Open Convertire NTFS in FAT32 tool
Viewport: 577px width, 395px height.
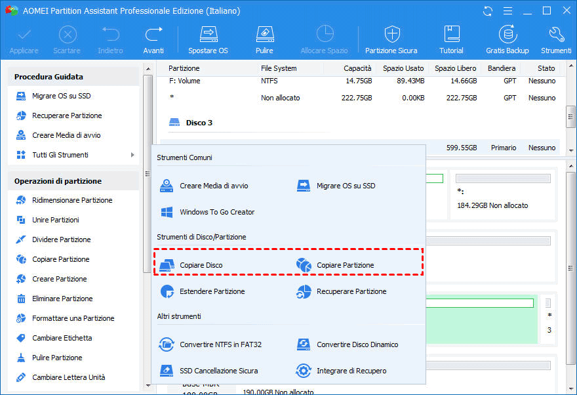[x=210, y=344]
